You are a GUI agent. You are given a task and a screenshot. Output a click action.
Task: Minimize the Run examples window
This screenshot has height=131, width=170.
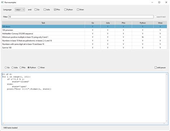[x=152, y=2]
